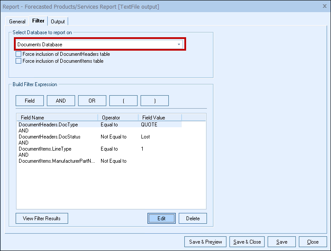Click the Field button
Viewport: 331px width, 251px height.
click(29, 101)
